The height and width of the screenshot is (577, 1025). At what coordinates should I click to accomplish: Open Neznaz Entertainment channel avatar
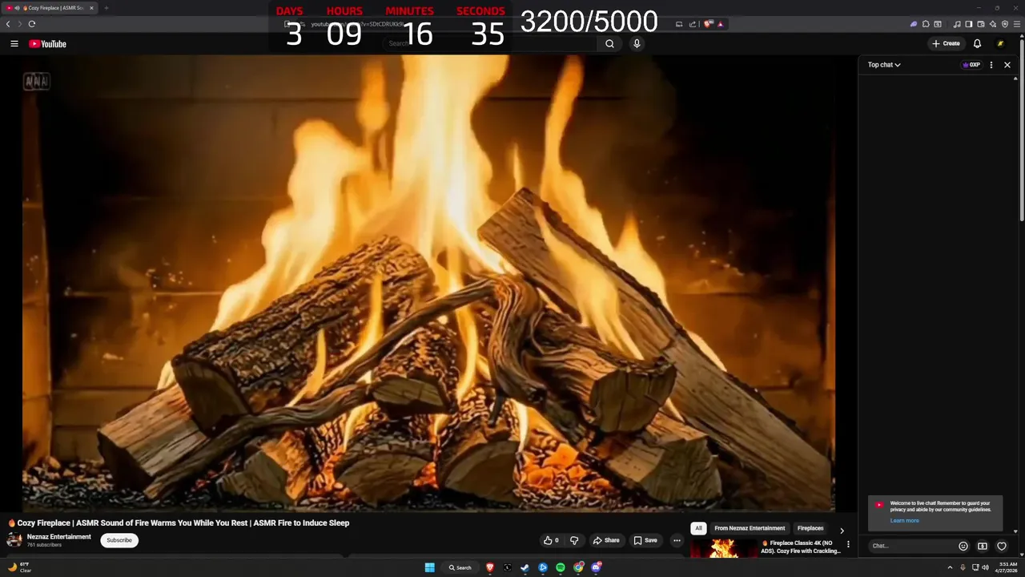tap(14, 540)
